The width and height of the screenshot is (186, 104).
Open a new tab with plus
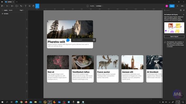[x=17, y=2]
